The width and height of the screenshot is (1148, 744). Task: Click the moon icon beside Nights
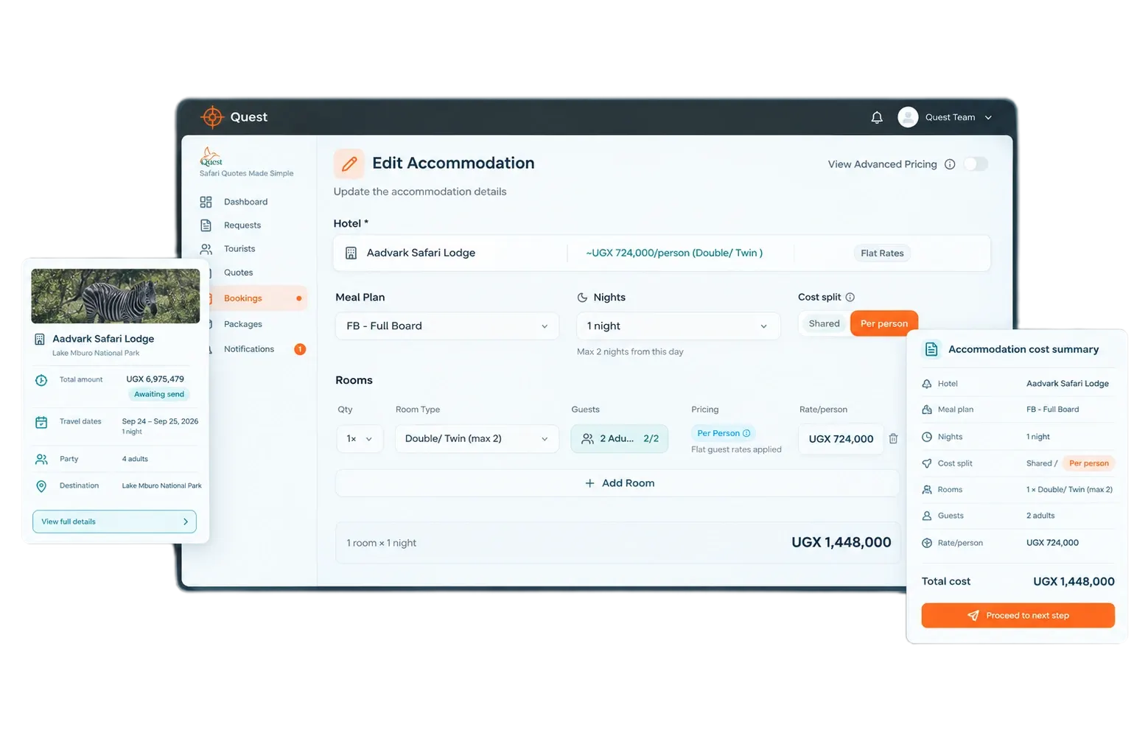(x=582, y=298)
